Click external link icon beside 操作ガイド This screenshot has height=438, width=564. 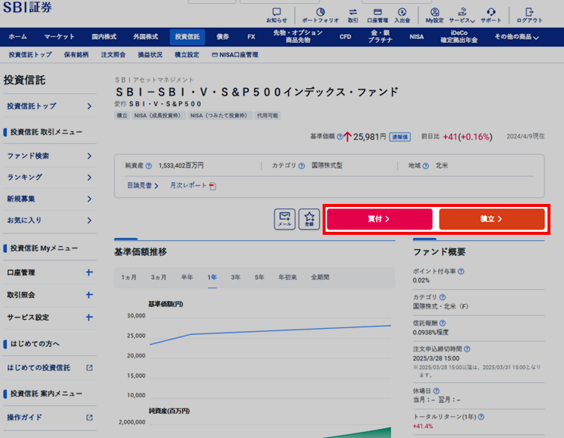click(89, 418)
